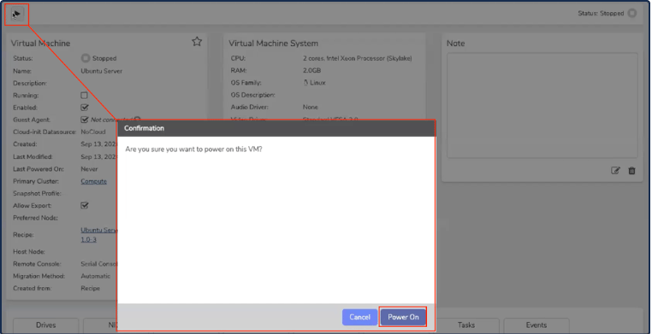
Task: Click the 'Recipe' Created from value
Action: point(90,288)
